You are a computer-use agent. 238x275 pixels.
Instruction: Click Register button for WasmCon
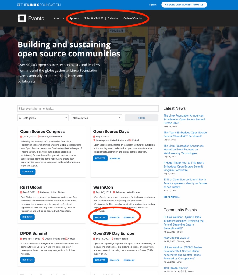[100, 218]
